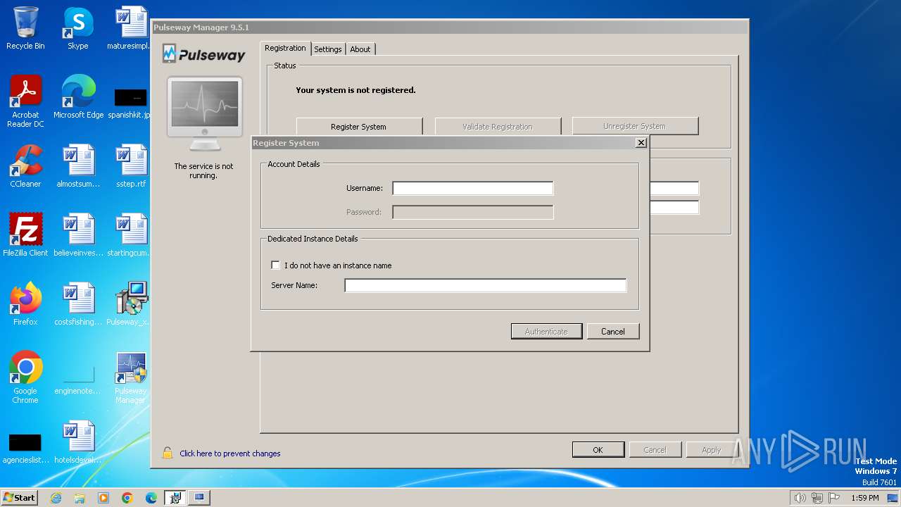Click the Apply button

click(712, 449)
